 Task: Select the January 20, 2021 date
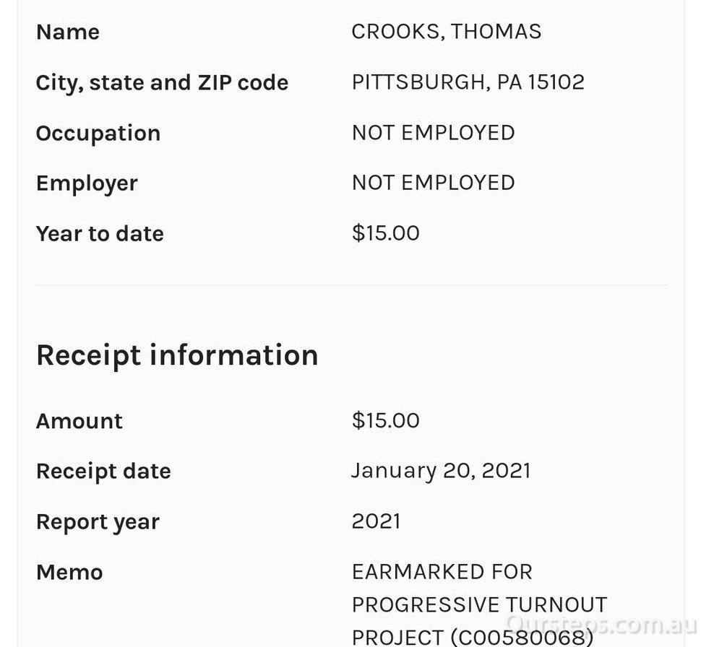tap(441, 471)
